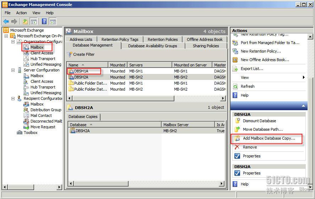Click the DBSH2A database row icon
The width and height of the screenshot is (315, 199).
point(71,77)
